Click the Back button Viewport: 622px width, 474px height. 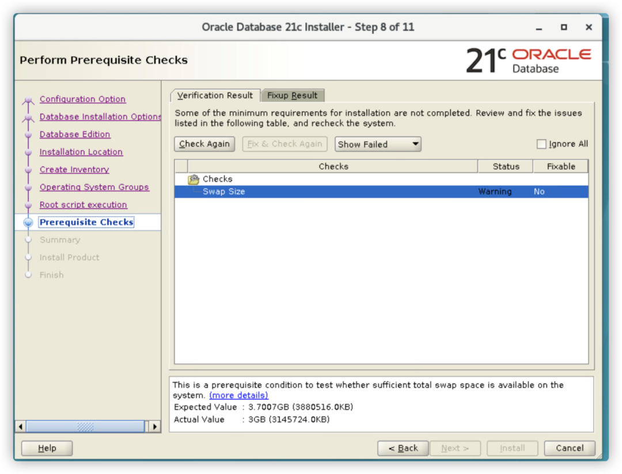[403, 448]
